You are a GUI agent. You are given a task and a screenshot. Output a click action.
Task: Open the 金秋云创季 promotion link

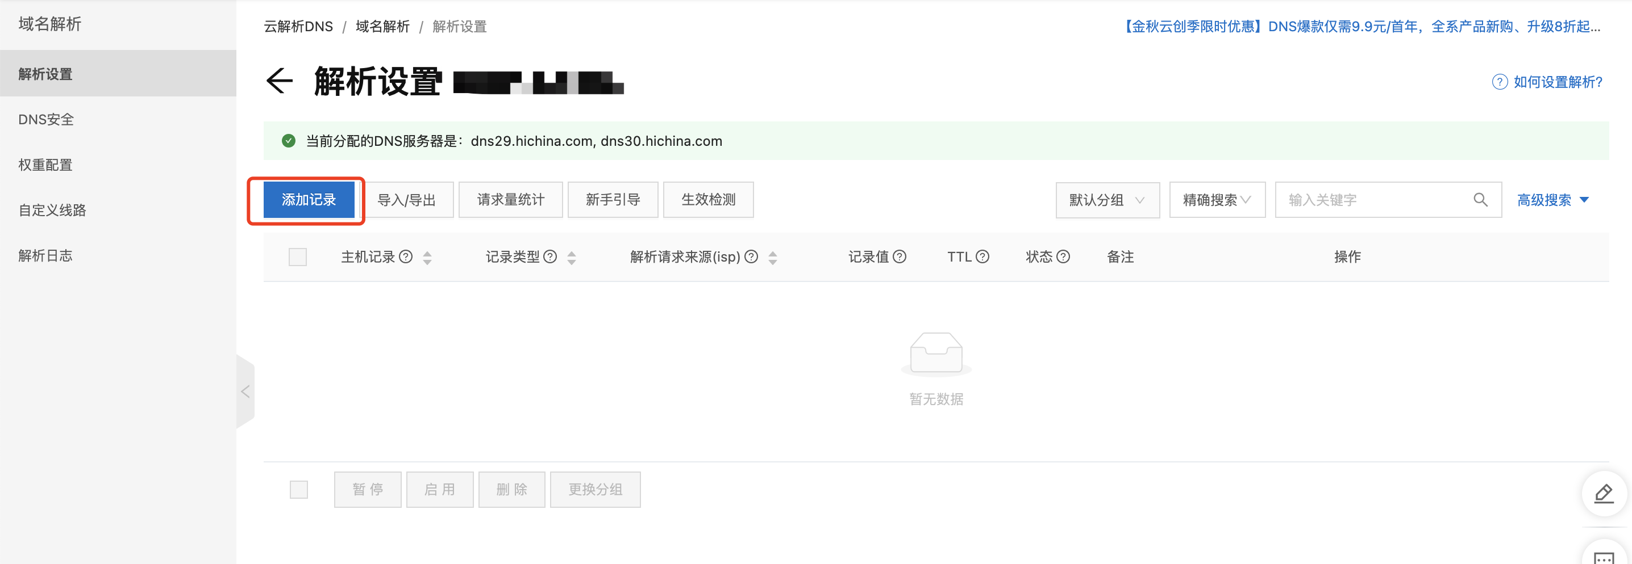[x=1362, y=27]
